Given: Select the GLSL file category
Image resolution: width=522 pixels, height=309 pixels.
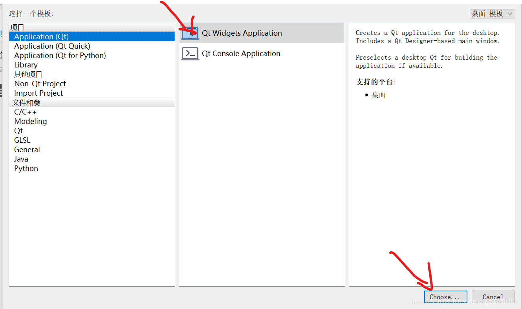Looking at the screenshot, I should [92, 140].
